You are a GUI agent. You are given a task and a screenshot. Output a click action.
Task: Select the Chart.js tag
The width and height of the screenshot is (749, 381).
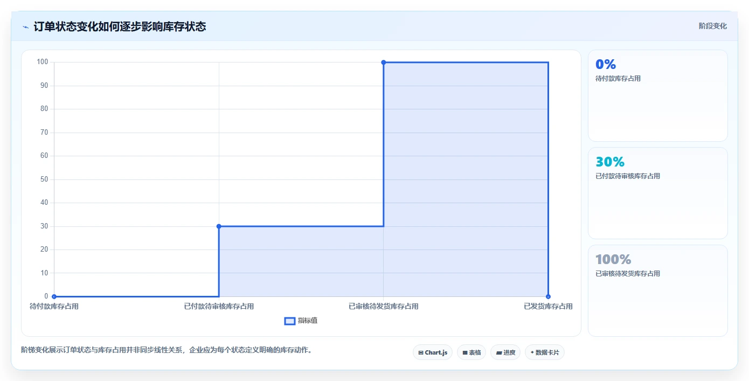[x=433, y=352]
